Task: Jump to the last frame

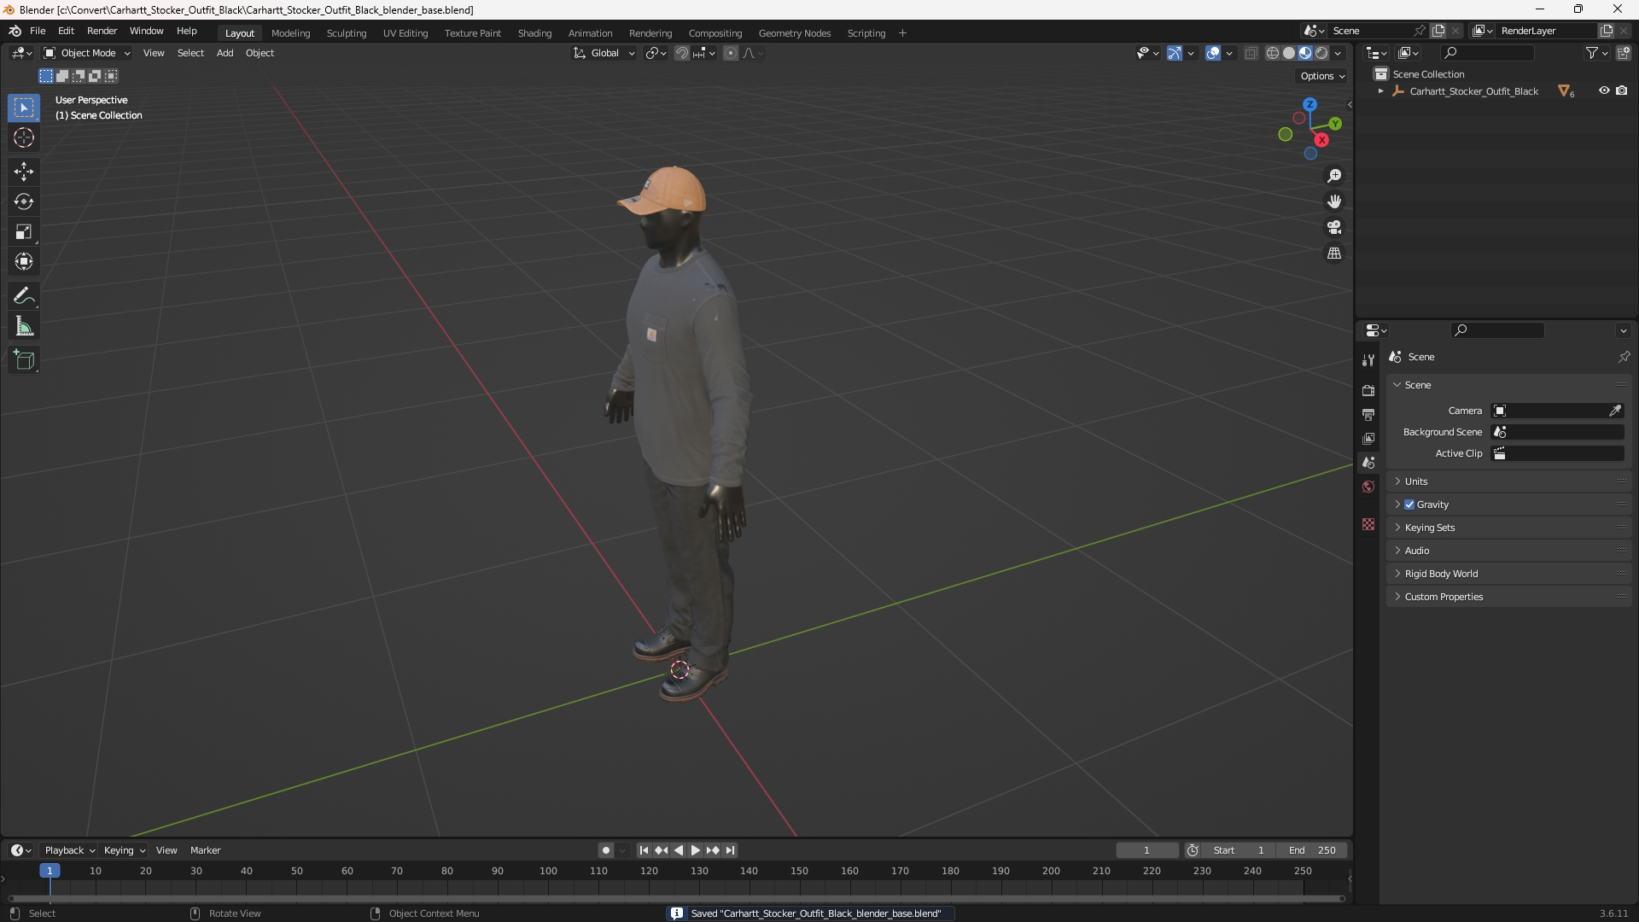Action: click(731, 850)
